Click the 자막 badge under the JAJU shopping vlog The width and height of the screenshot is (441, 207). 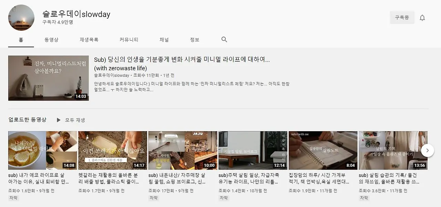point(153,198)
